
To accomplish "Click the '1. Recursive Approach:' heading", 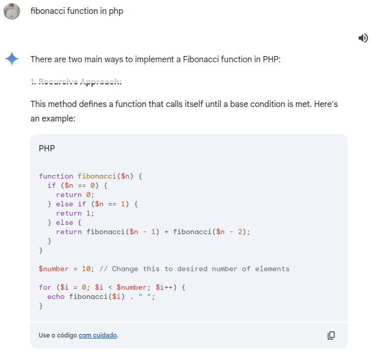I will point(76,82).
